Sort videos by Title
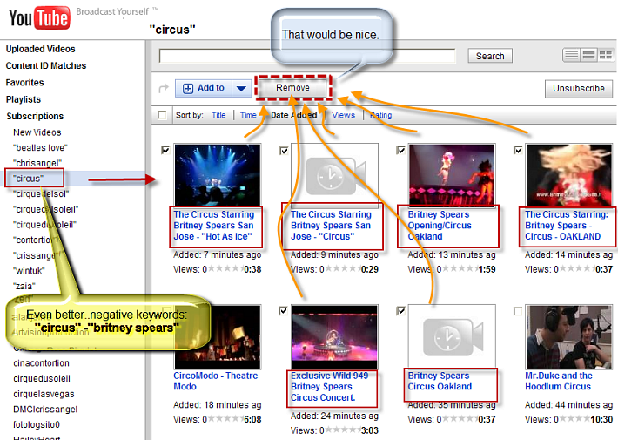 coord(218,115)
